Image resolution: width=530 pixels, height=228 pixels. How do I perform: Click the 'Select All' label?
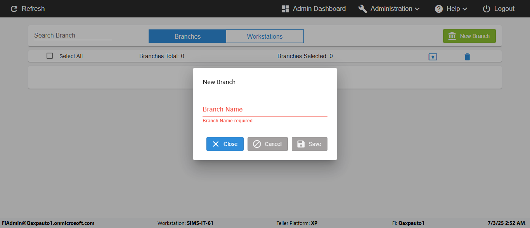click(x=71, y=56)
